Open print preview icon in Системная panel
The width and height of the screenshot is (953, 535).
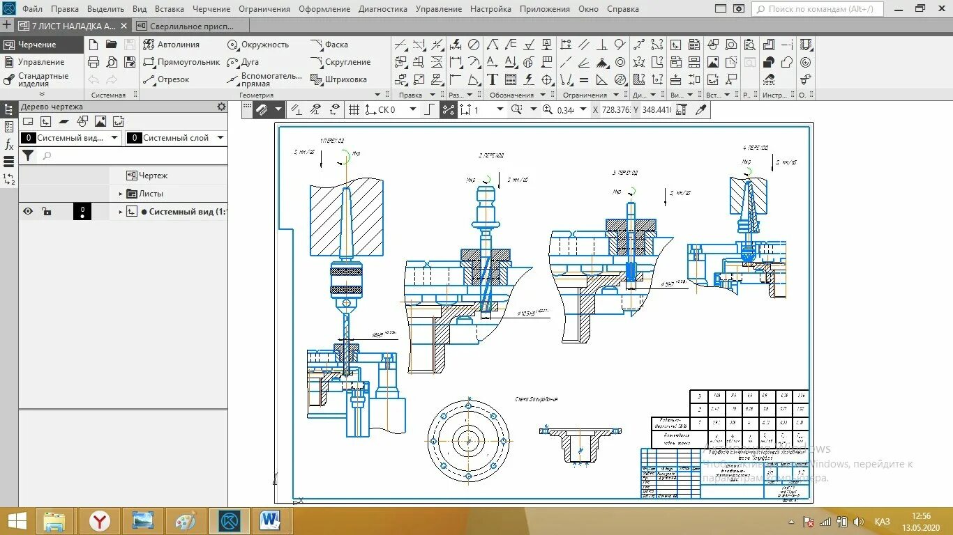[112, 62]
